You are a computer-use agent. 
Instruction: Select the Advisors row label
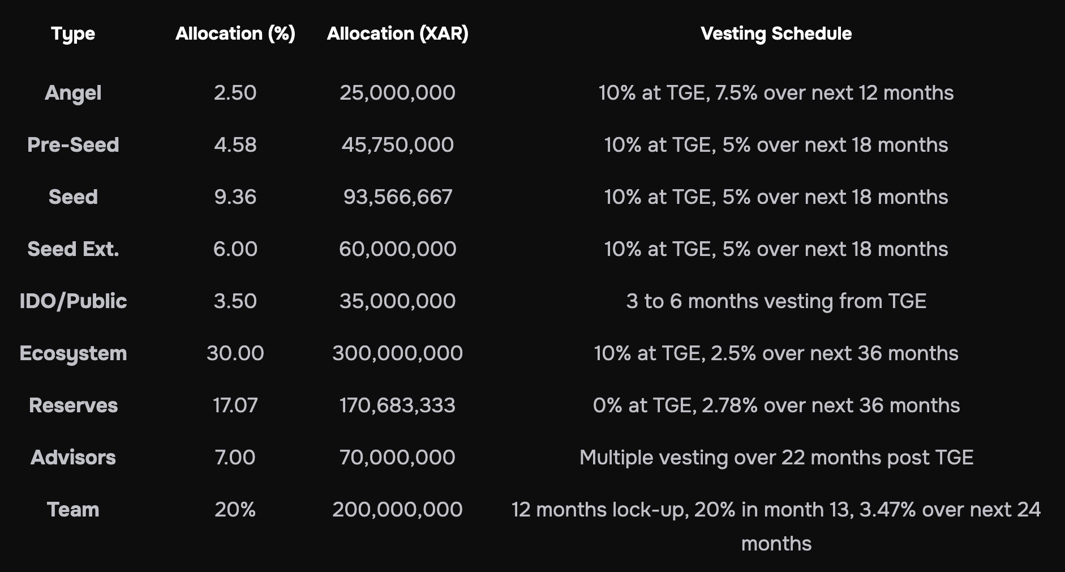coord(73,458)
